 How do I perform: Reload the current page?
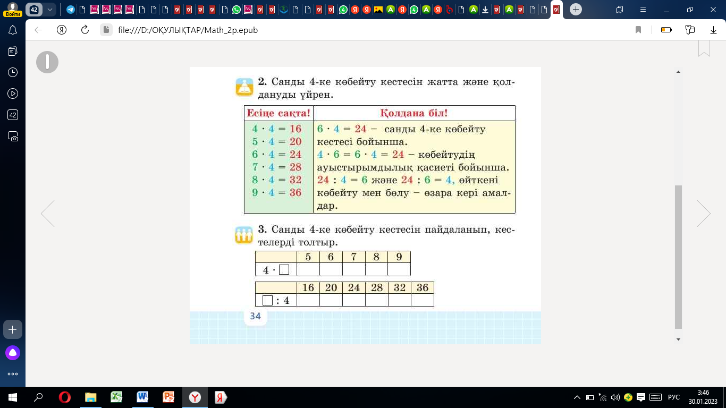tap(85, 30)
